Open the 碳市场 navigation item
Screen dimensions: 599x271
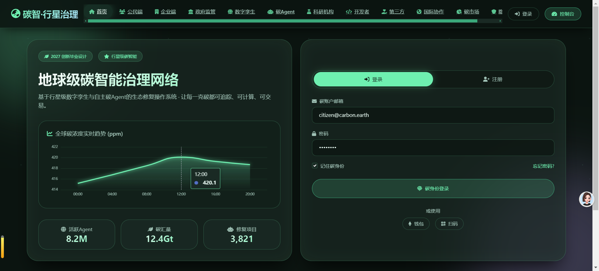[x=468, y=12]
